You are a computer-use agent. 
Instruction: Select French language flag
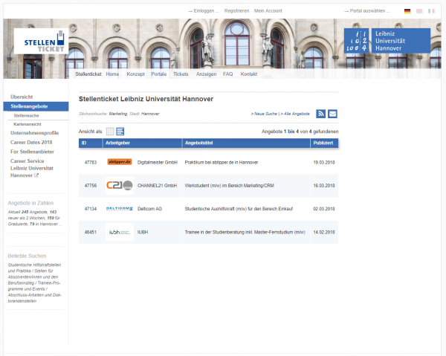pos(431,11)
